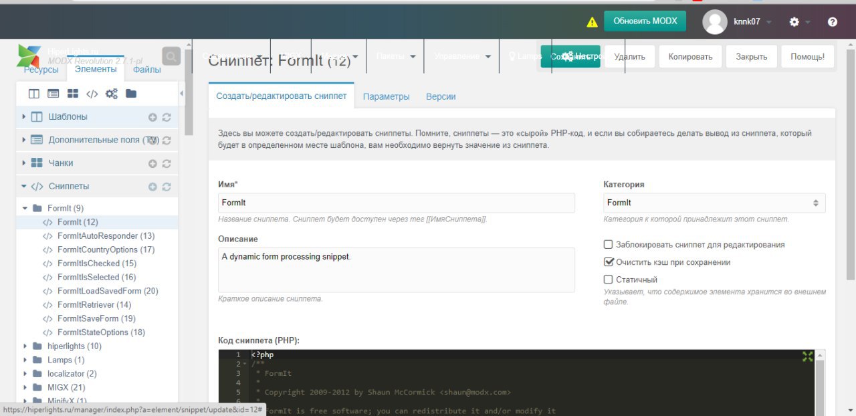Expand the localizator (2) folder
The image size is (856, 416).
pos(25,373)
